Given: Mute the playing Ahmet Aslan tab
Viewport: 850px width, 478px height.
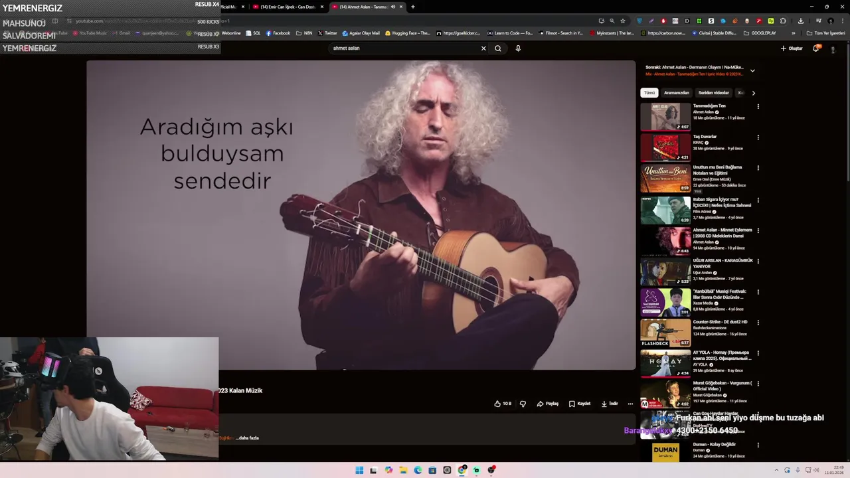Looking at the screenshot, I should click(393, 7).
